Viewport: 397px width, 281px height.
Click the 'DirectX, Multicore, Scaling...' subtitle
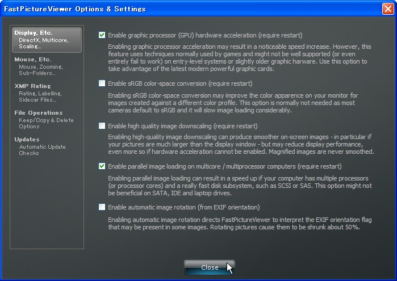point(44,43)
